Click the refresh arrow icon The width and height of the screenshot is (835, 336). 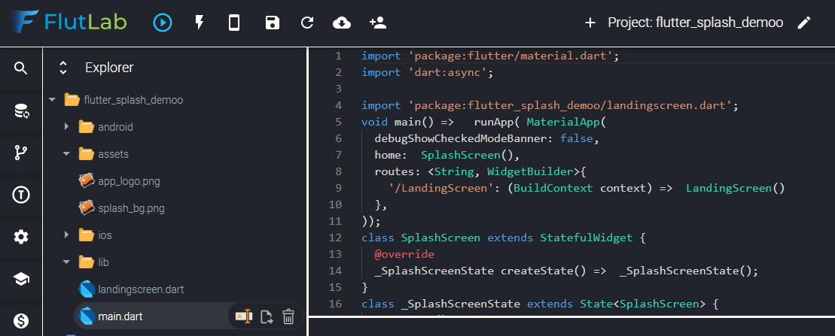point(307,23)
